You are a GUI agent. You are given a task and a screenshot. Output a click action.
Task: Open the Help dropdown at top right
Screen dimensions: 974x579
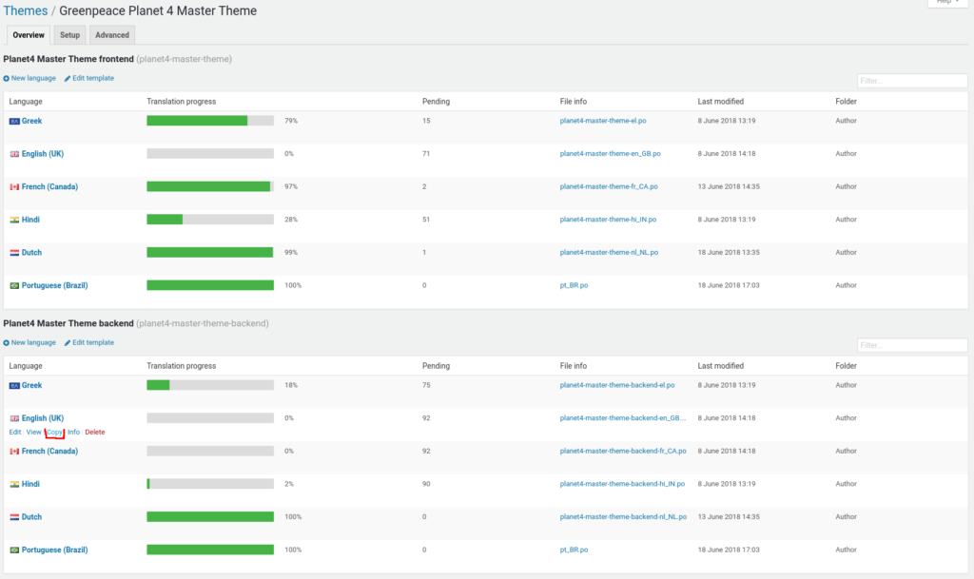[x=947, y=3]
